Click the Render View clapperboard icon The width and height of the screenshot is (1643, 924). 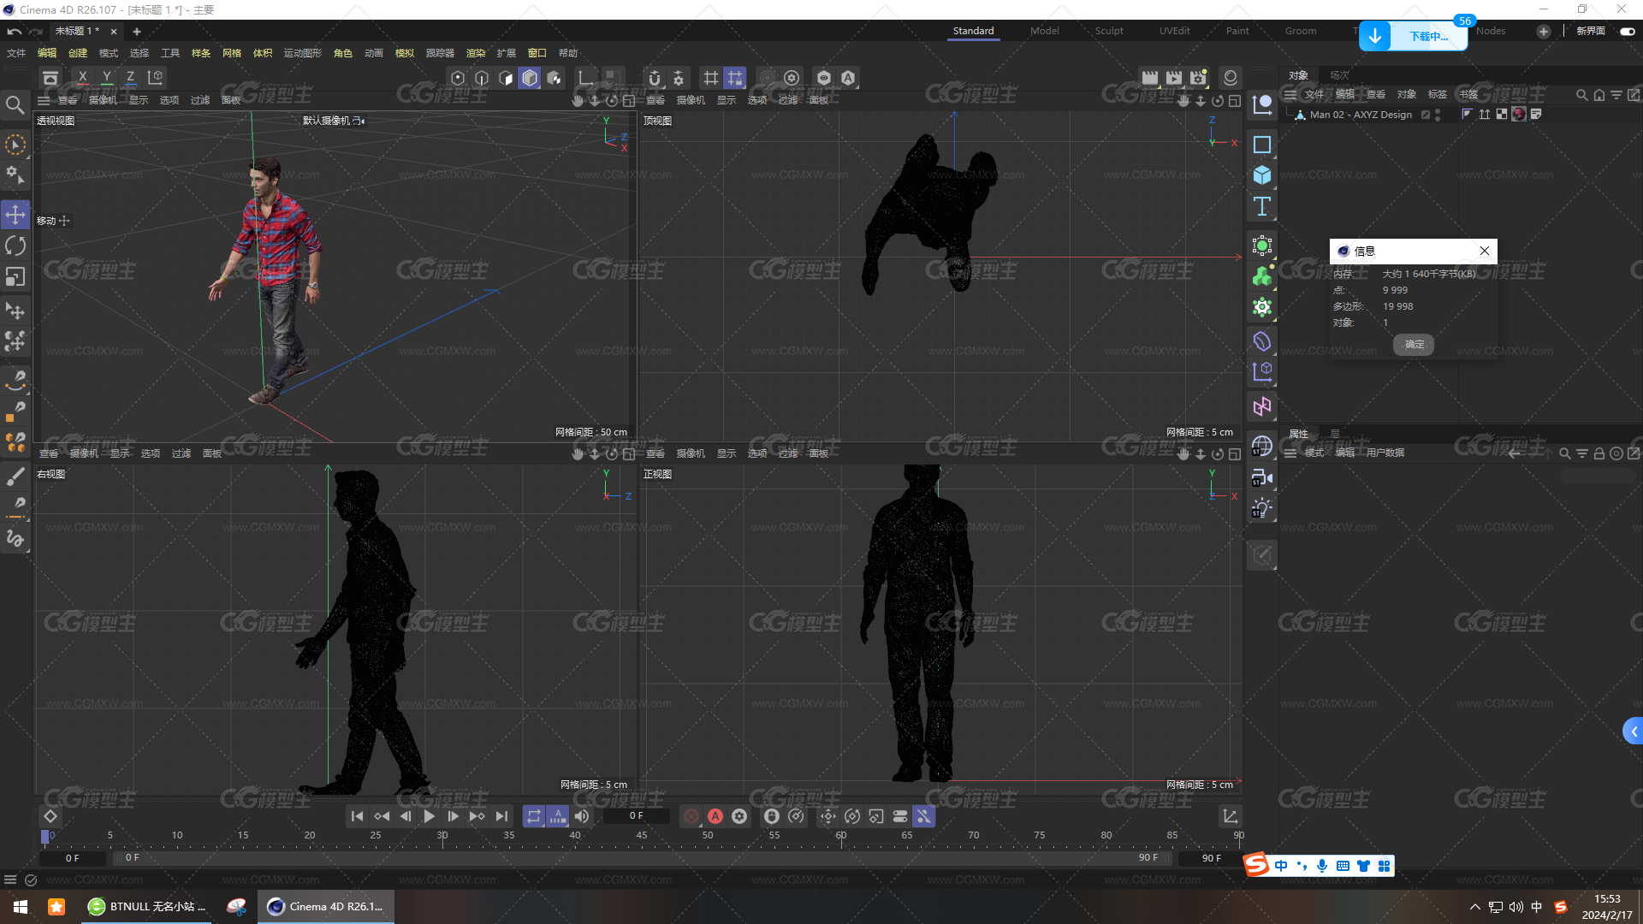coord(1150,78)
